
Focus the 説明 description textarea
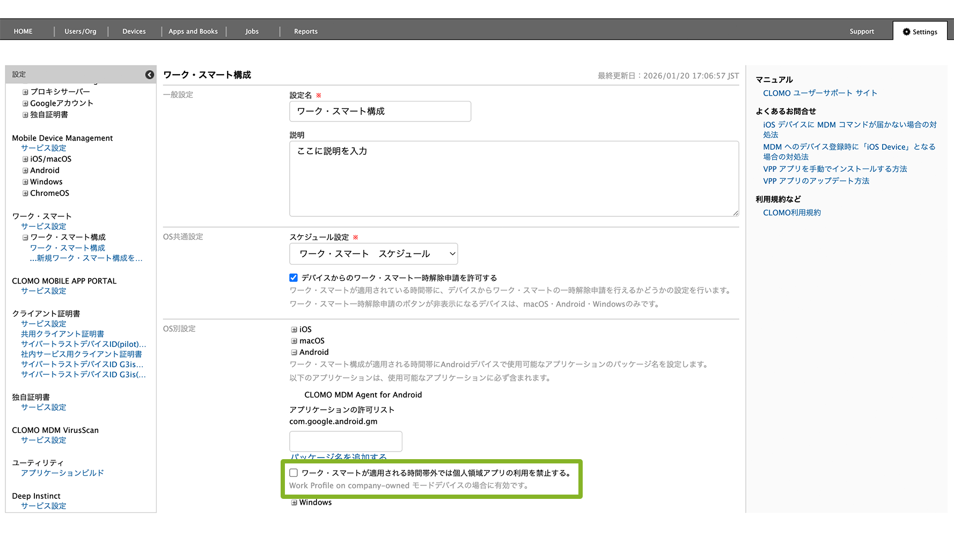pos(513,179)
